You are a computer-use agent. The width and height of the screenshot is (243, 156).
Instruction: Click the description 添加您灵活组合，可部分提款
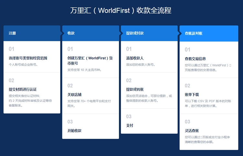[149, 98]
